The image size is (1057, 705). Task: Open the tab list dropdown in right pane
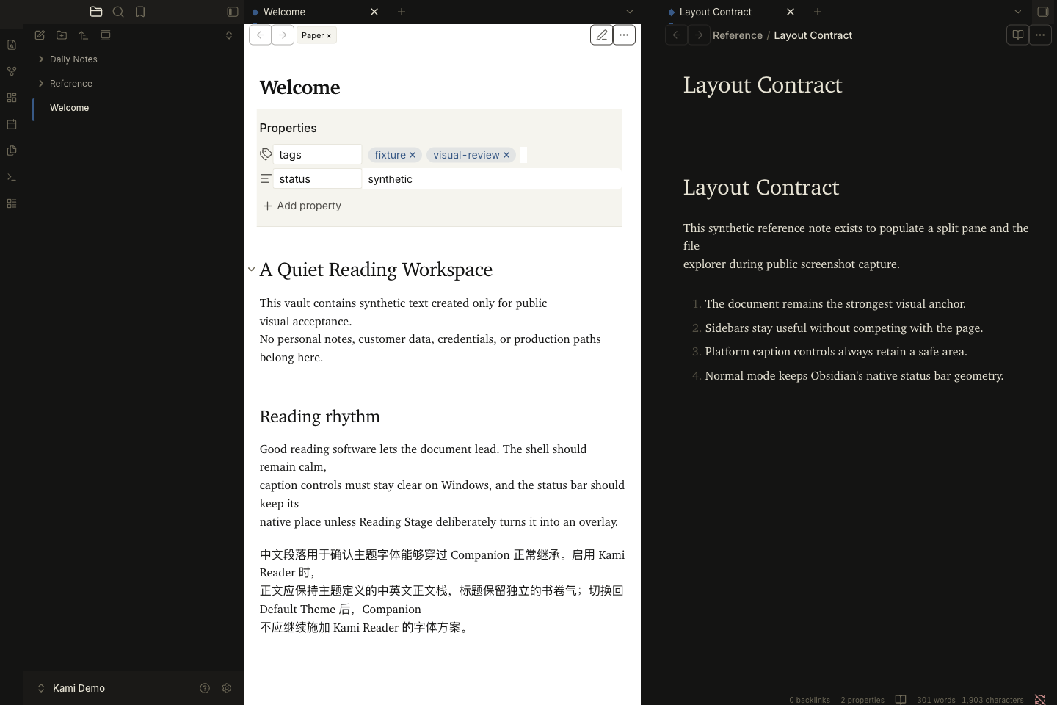(x=1018, y=12)
